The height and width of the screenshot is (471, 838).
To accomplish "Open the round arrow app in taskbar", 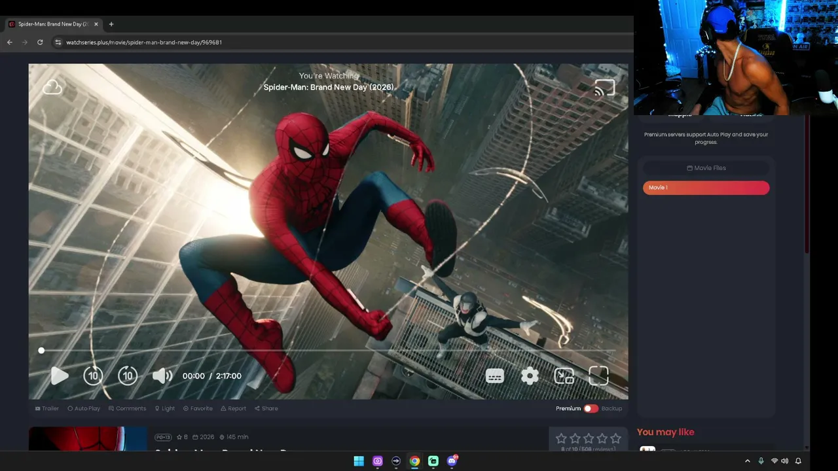I will click(x=396, y=461).
